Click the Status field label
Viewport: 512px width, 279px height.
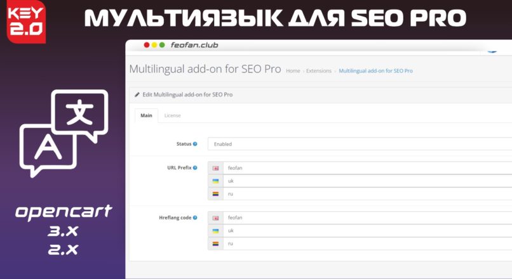coord(184,144)
